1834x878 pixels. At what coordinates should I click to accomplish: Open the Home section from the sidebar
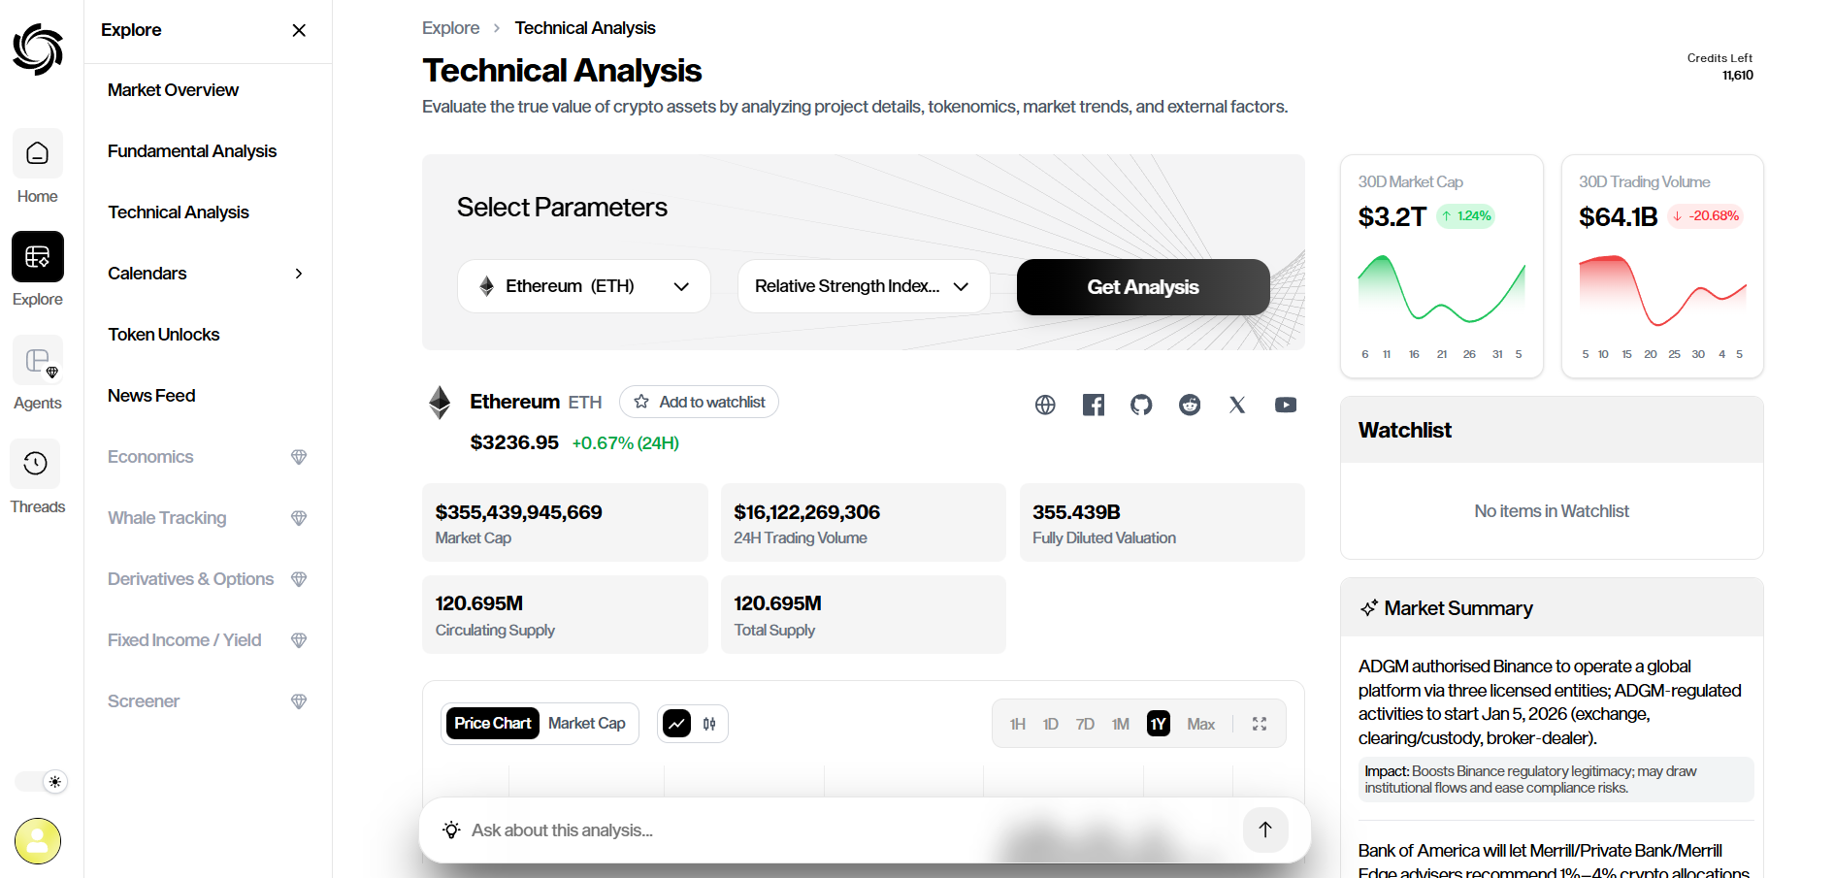37,165
